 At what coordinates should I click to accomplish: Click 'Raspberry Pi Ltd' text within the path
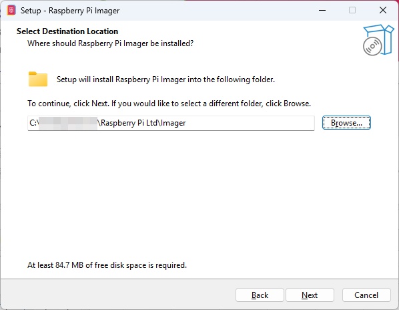[x=129, y=123]
